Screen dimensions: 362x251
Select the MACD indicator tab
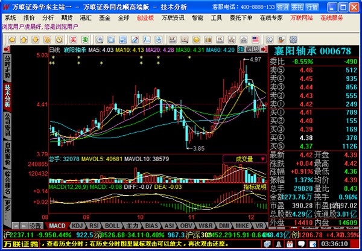(57, 226)
